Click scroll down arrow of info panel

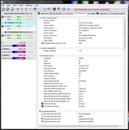[x=124, y=123]
